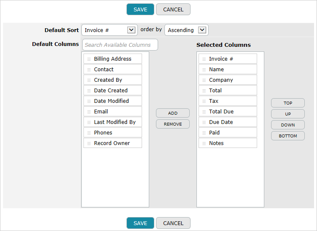This screenshot has width=317, height=231.
Task: Select Phones in available columns
Action: 113,132
